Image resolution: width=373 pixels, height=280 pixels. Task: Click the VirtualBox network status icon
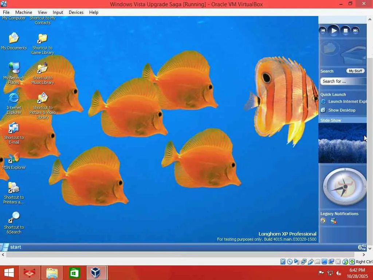[x=303, y=262]
